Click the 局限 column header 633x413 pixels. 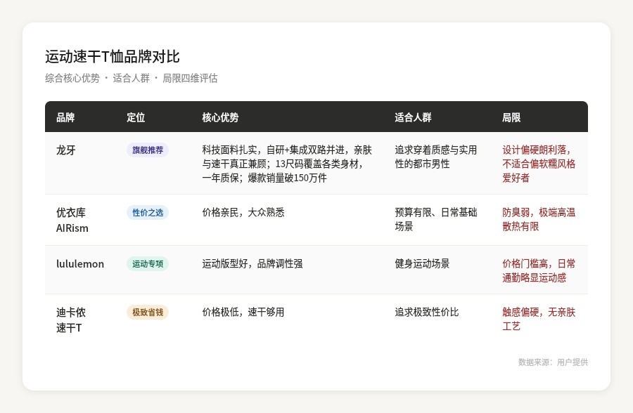pyautogui.click(x=511, y=117)
